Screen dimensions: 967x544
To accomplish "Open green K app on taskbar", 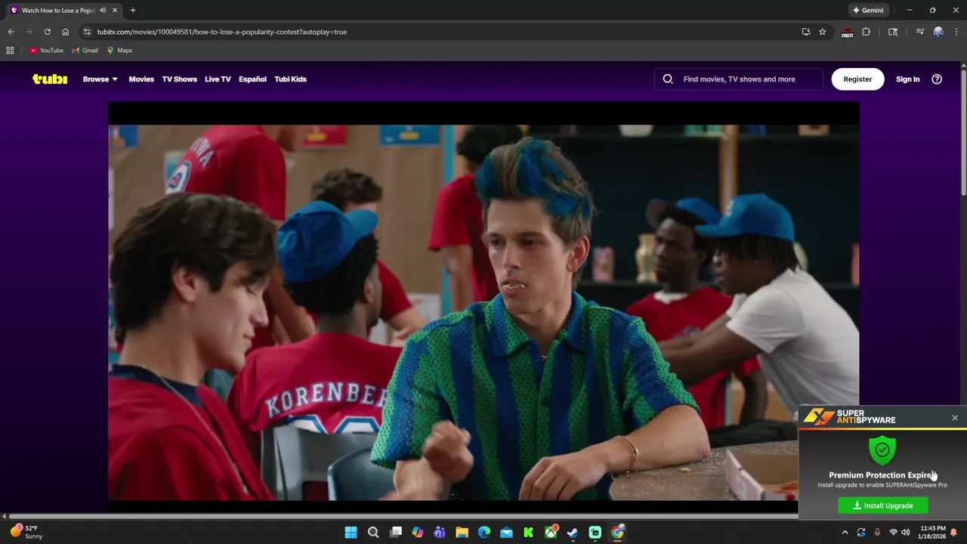I will 529,533.
